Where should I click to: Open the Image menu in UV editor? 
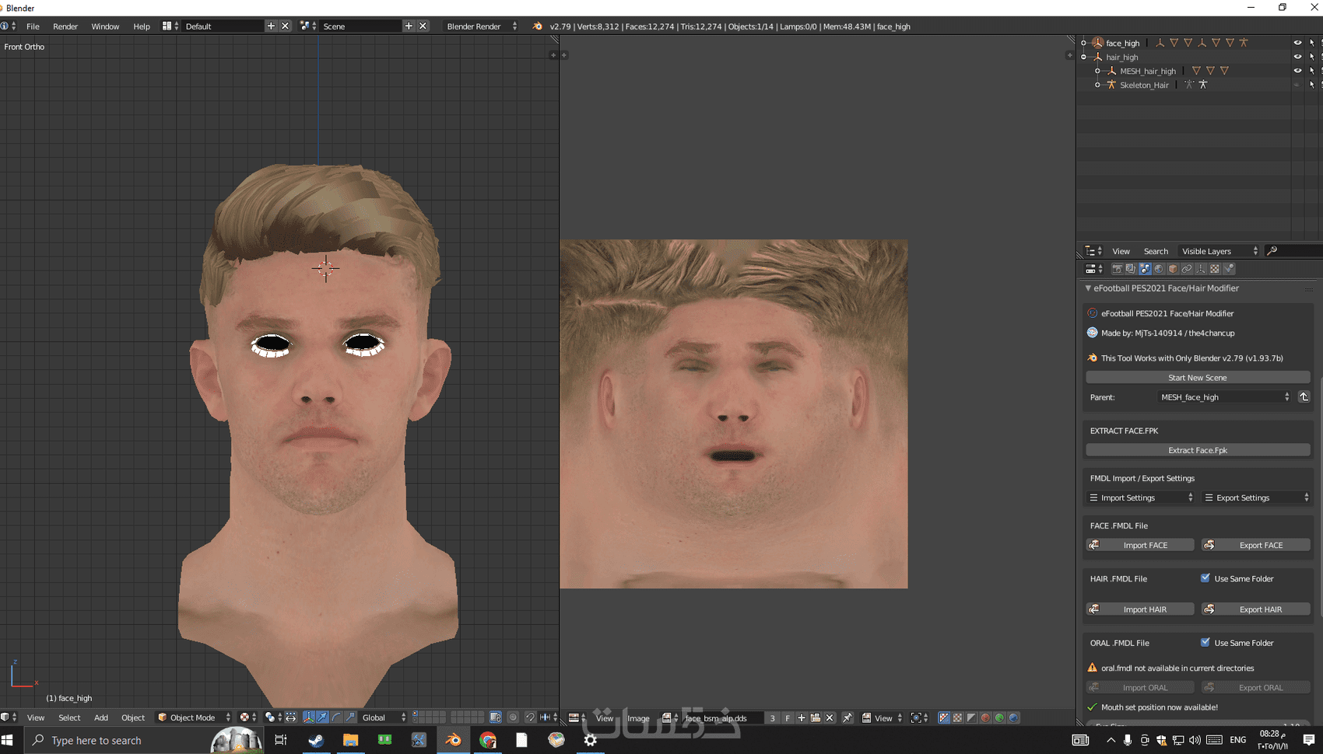pyautogui.click(x=638, y=718)
